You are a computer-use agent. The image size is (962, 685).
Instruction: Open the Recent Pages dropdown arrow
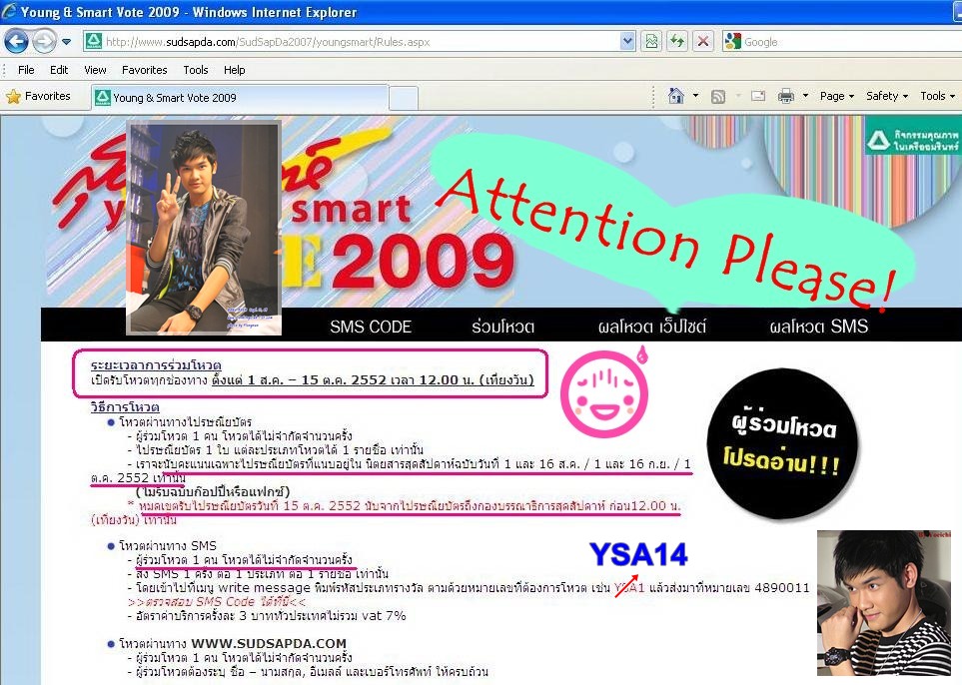[66, 42]
